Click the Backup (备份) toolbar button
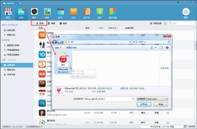Image resolution: width=197 pixels, height=129 pixels. (63, 23)
